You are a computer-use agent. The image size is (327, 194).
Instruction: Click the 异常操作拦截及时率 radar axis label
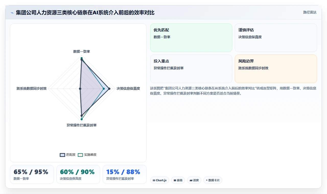pos(81,125)
